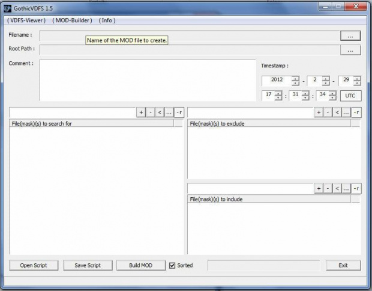This screenshot has height=291, width=372.
Task: Click the Root Path text field
Action: point(189,50)
